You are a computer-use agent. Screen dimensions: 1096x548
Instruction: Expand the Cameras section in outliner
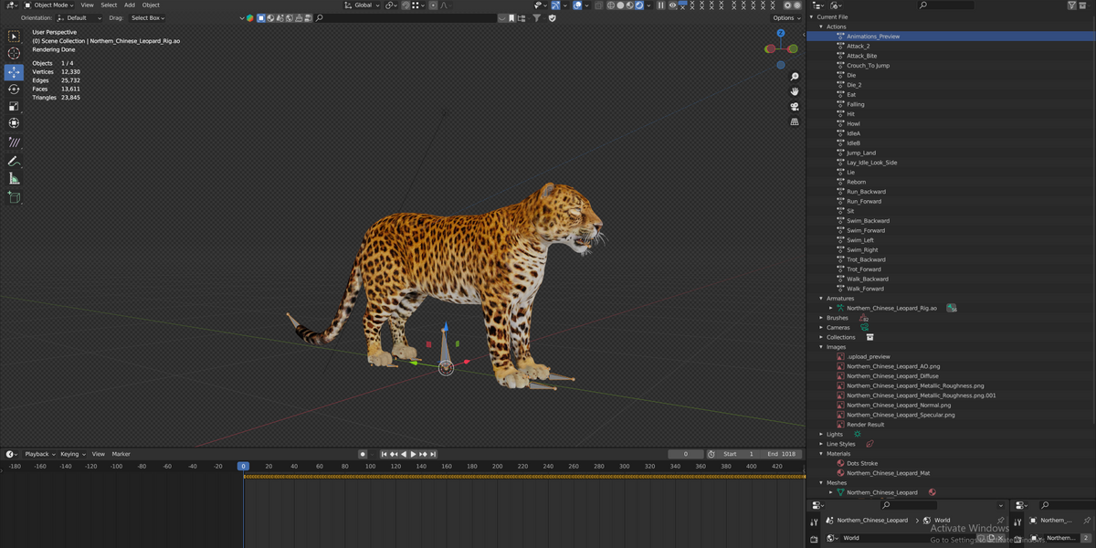(820, 328)
